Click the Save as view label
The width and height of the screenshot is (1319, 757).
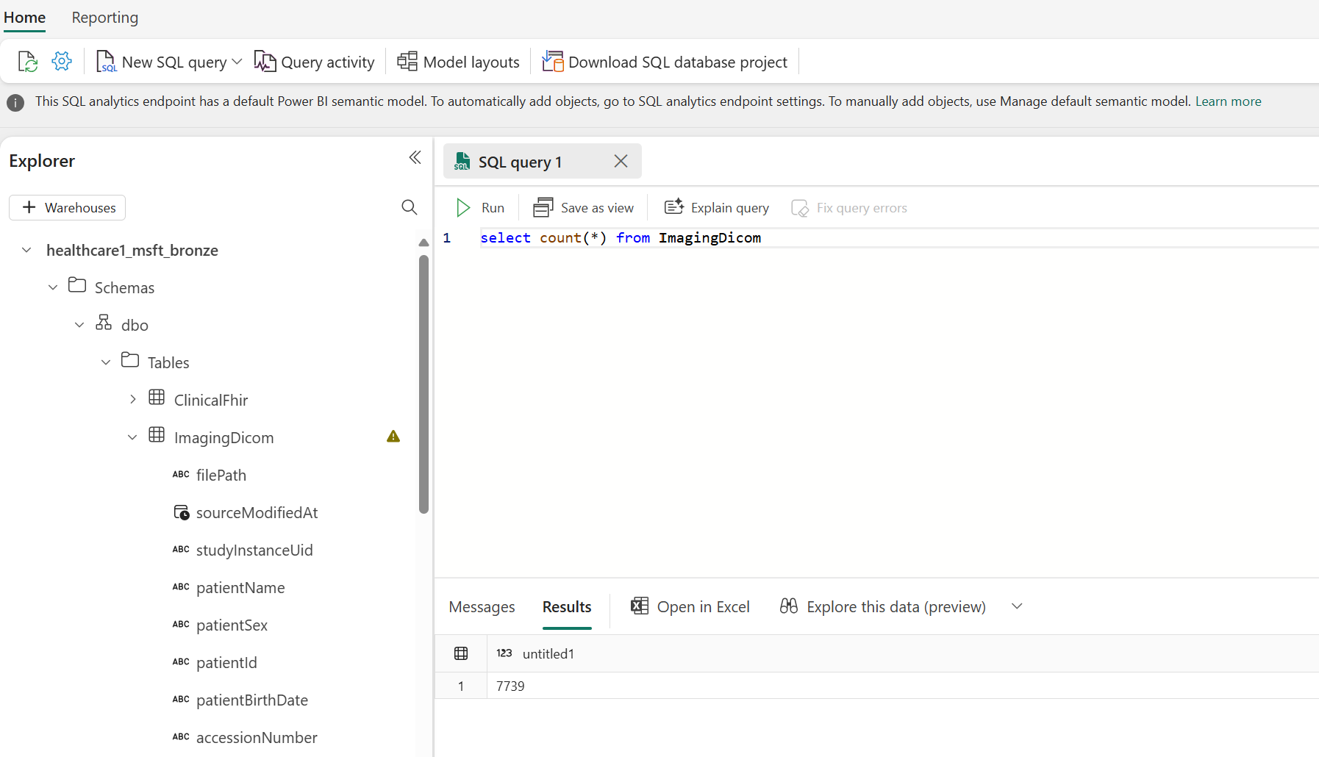(597, 208)
